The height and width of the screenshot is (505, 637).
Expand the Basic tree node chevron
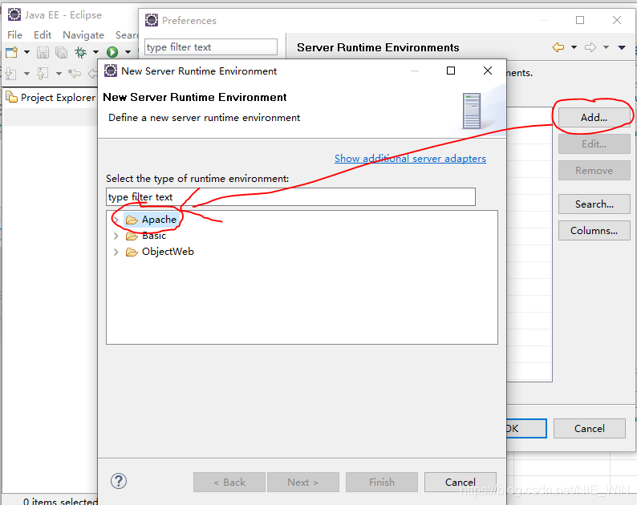[x=116, y=236]
